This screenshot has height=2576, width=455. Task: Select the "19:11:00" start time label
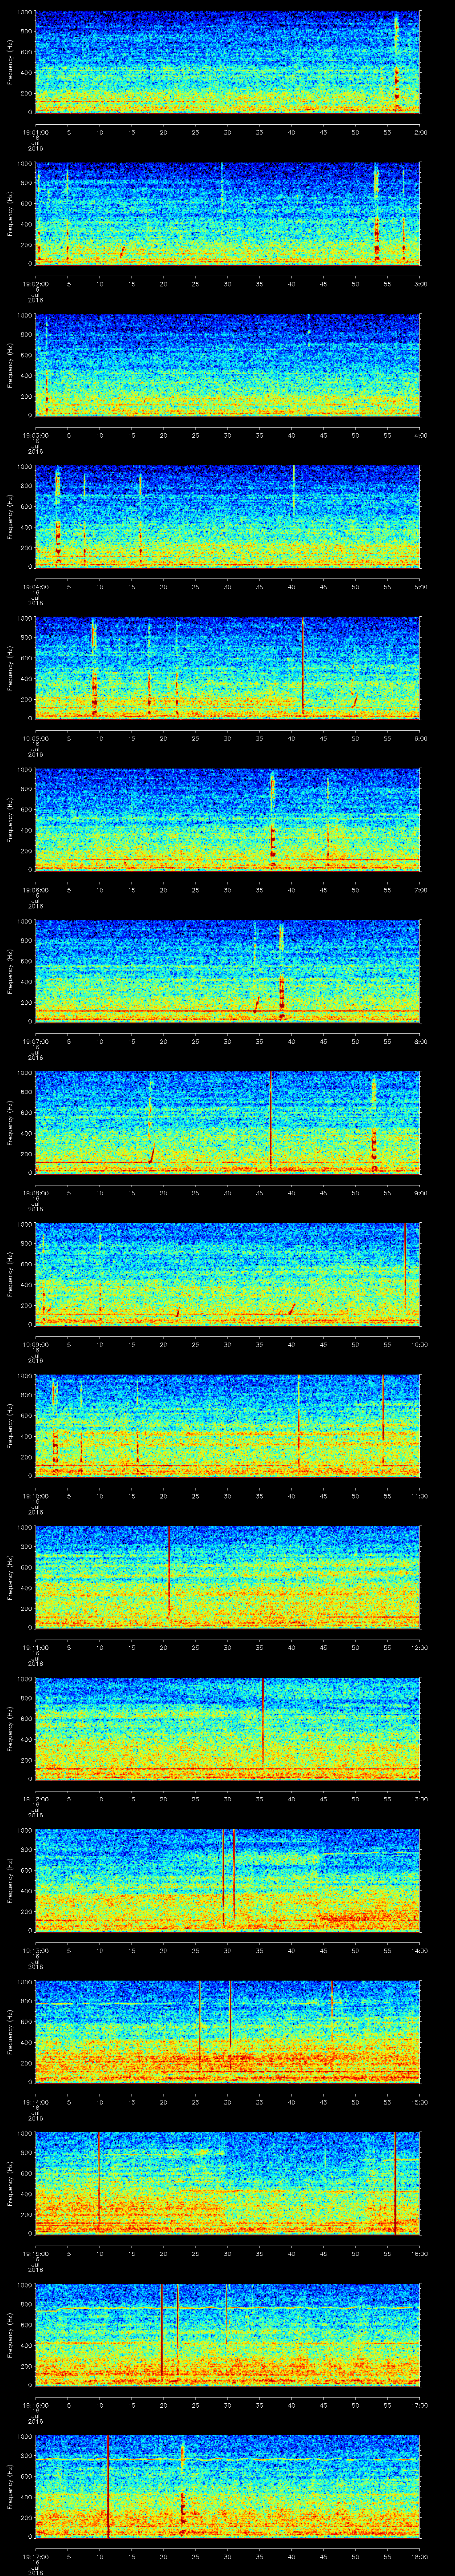(x=35, y=1647)
